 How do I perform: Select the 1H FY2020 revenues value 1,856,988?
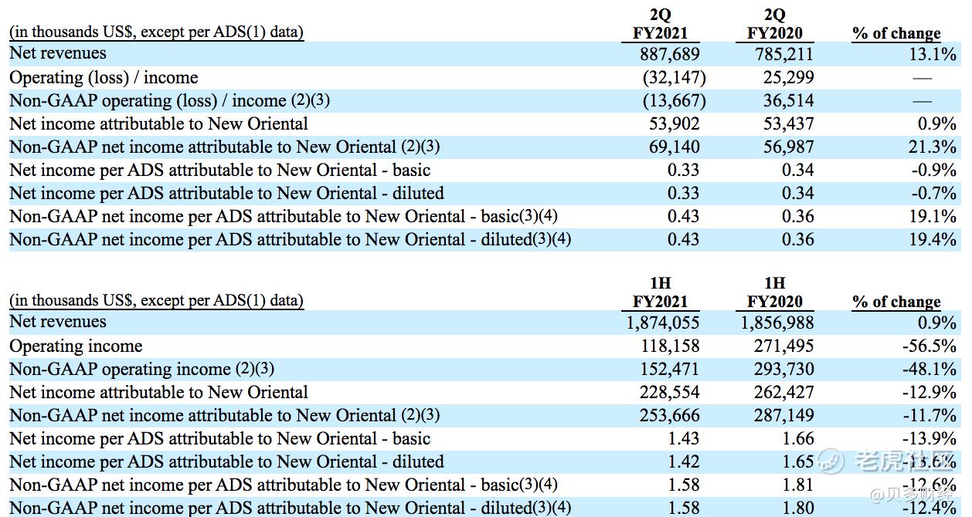[778, 323]
